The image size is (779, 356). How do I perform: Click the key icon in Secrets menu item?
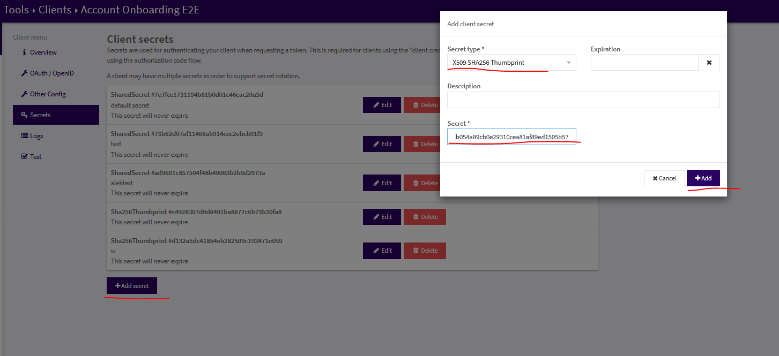point(24,115)
